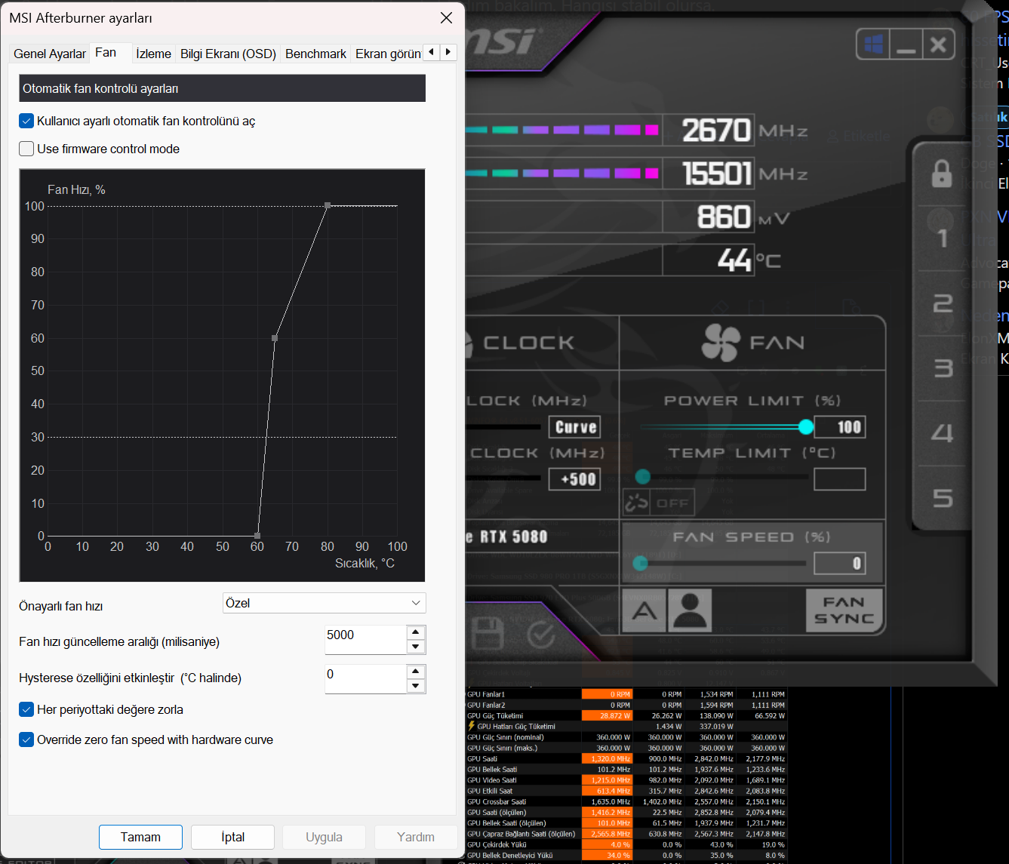Increase hysteresis value with up arrow

(x=416, y=672)
